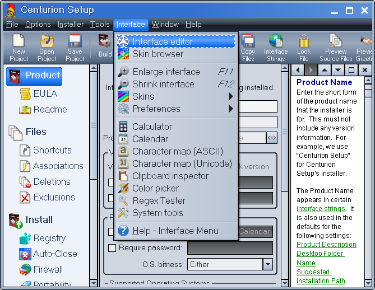Open Help - Interface Menu
This screenshot has width=375, height=290.
[x=176, y=231]
